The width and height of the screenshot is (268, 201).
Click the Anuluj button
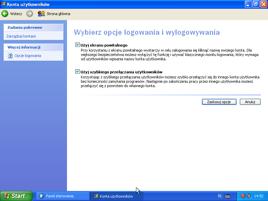[x=250, y=102]
